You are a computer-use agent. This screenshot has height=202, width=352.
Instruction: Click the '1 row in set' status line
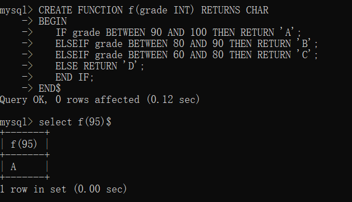tap(63, 189)
